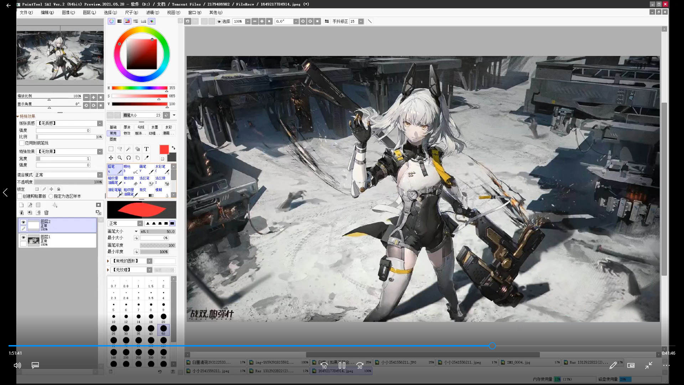Image resolution: width=684 pixels, height=385 pixels.
Task: Open the 手抖修正 stabilizer dropdown
Action: [361, 21]
